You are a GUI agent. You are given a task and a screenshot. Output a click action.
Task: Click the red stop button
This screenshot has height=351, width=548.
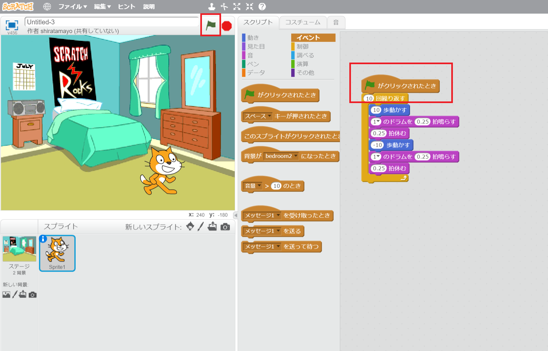coord(227,26)
